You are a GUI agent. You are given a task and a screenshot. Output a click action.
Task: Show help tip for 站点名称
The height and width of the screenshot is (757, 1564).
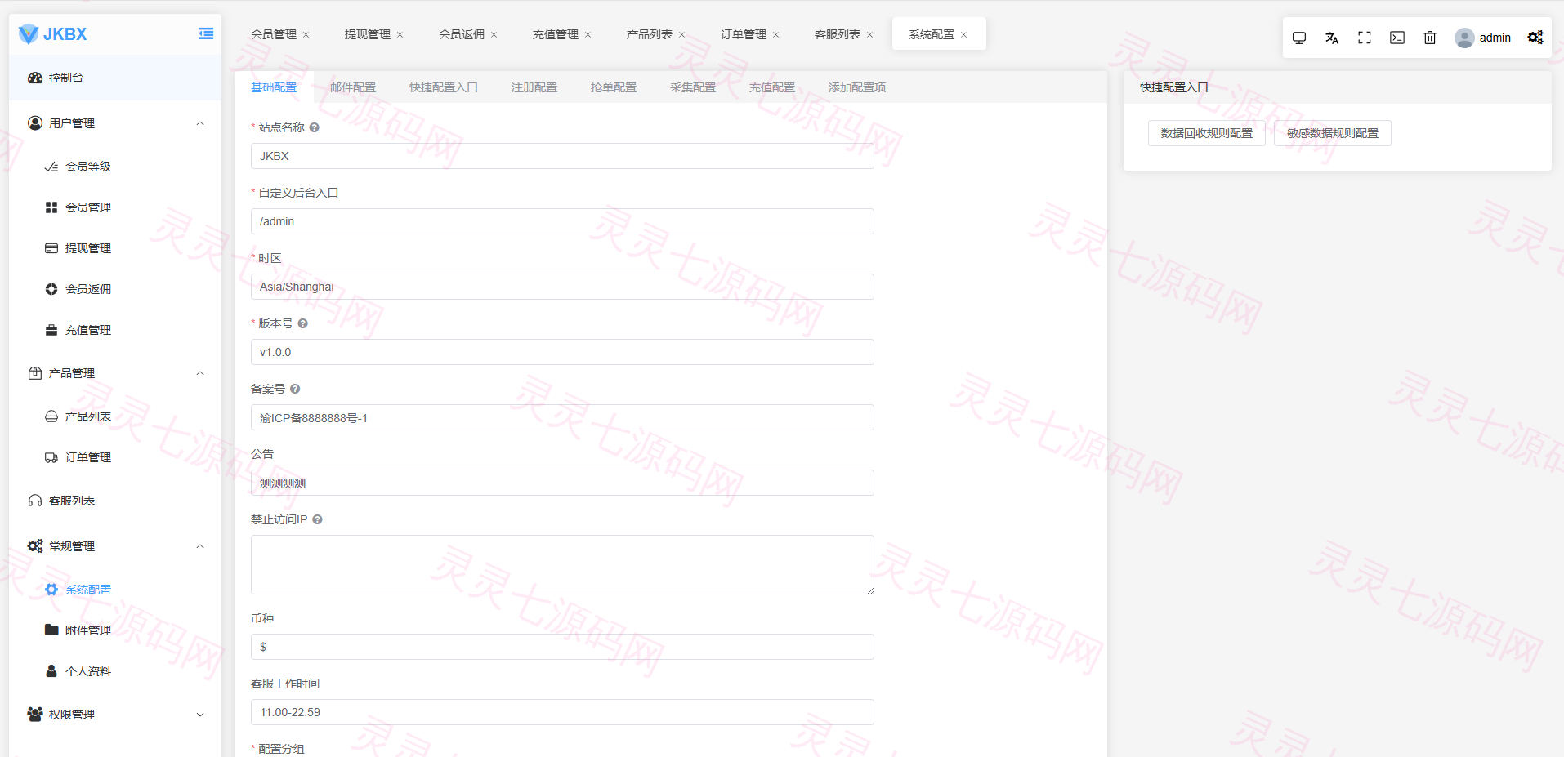point(315,127)
